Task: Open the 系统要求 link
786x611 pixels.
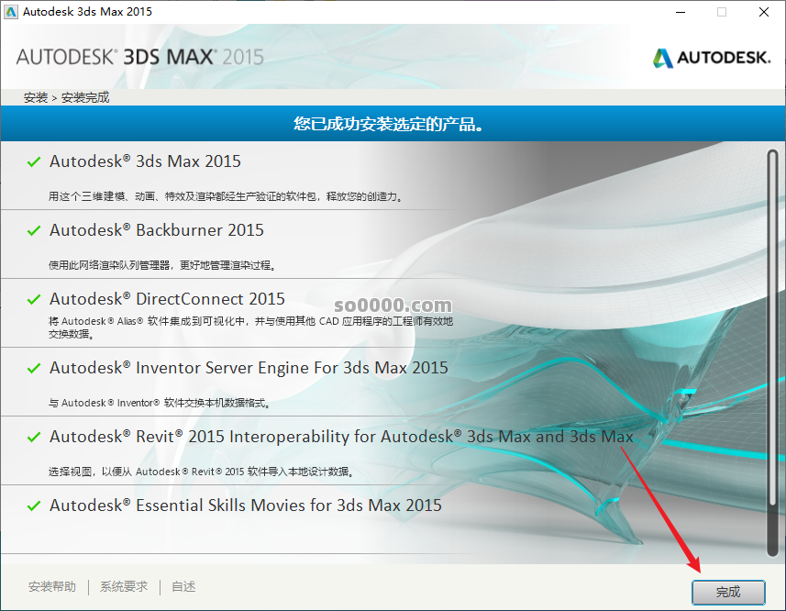Action: tap(124, 586)
